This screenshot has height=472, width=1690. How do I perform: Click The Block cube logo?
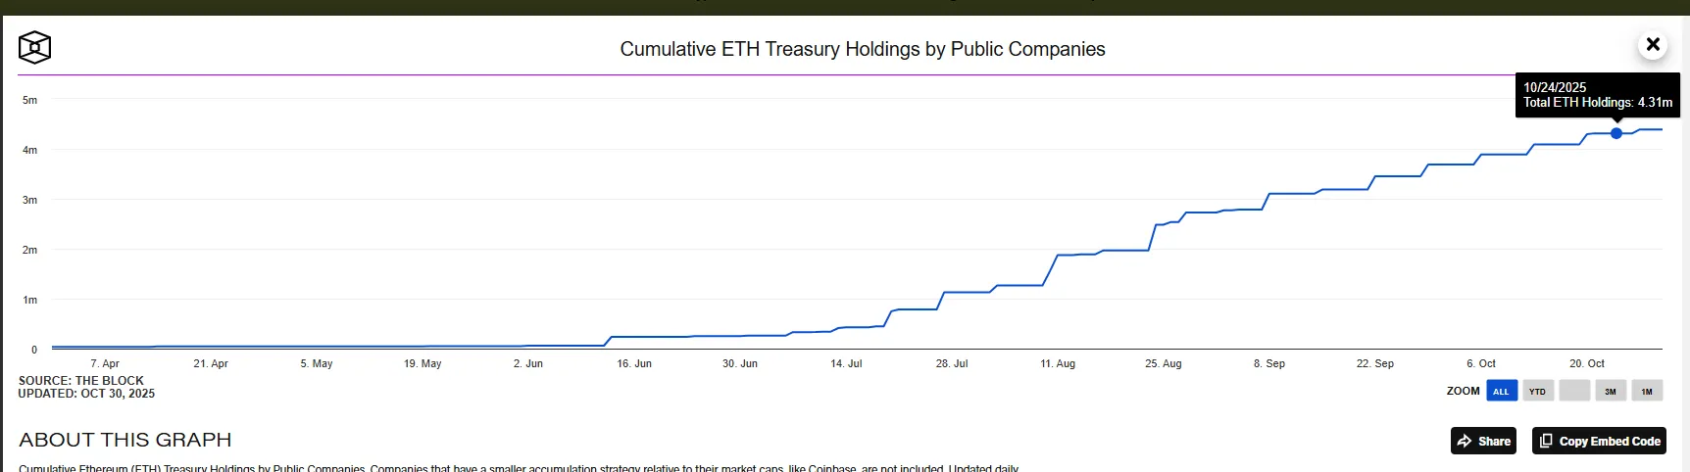click(x=34, y=47)
